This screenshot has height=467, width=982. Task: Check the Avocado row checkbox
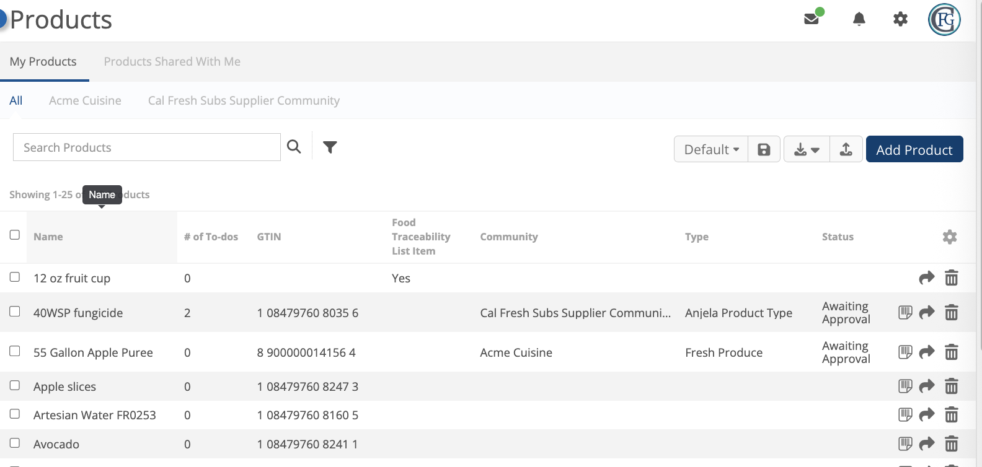[x=15, y=443]
